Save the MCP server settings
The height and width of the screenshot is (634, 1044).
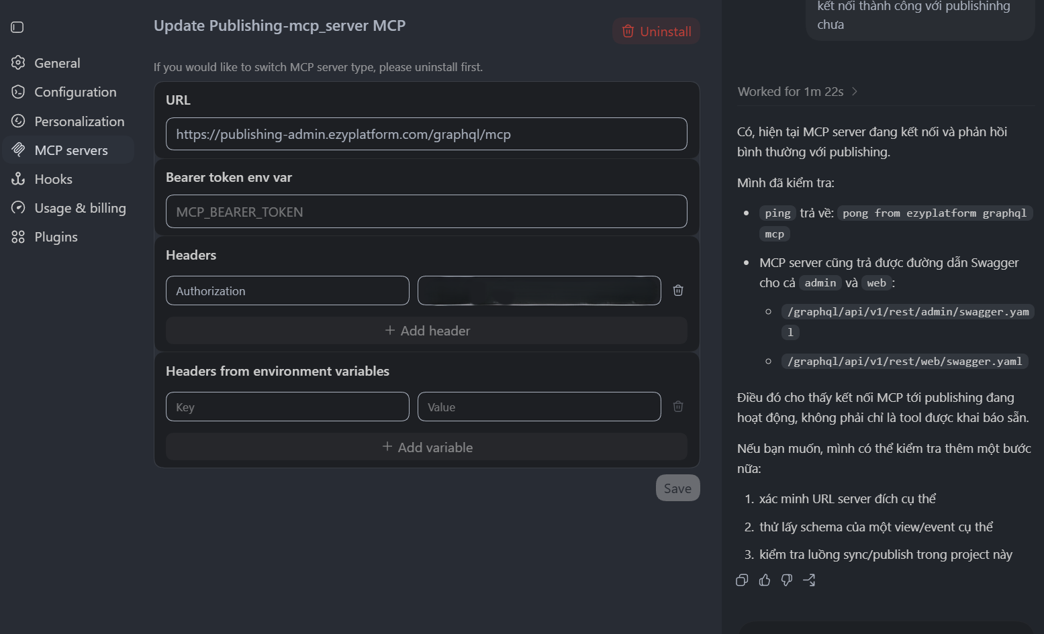tap(677, 488)
